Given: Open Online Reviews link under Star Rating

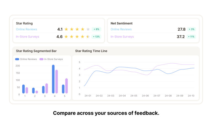Looking at the screenshot, I should tap(26, 29).
